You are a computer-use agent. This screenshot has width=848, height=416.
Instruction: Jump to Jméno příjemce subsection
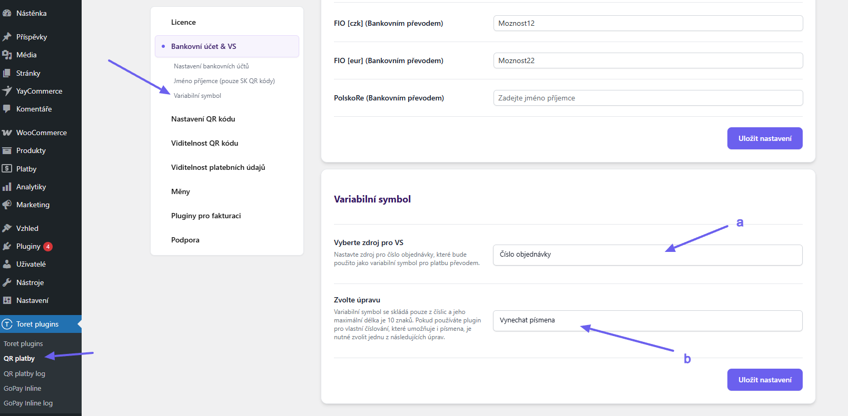224,81
